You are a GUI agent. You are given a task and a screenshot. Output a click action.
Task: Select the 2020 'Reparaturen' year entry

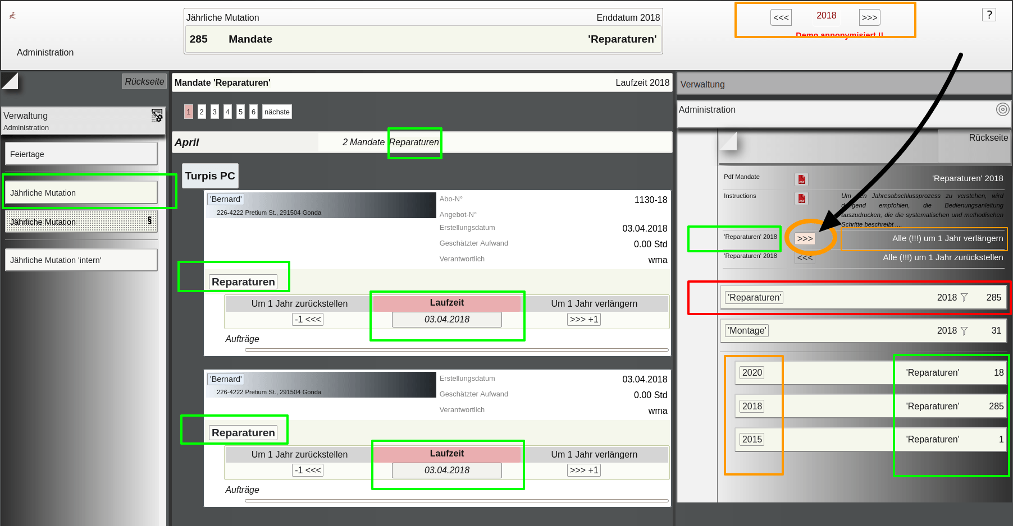tap(752, 373)
